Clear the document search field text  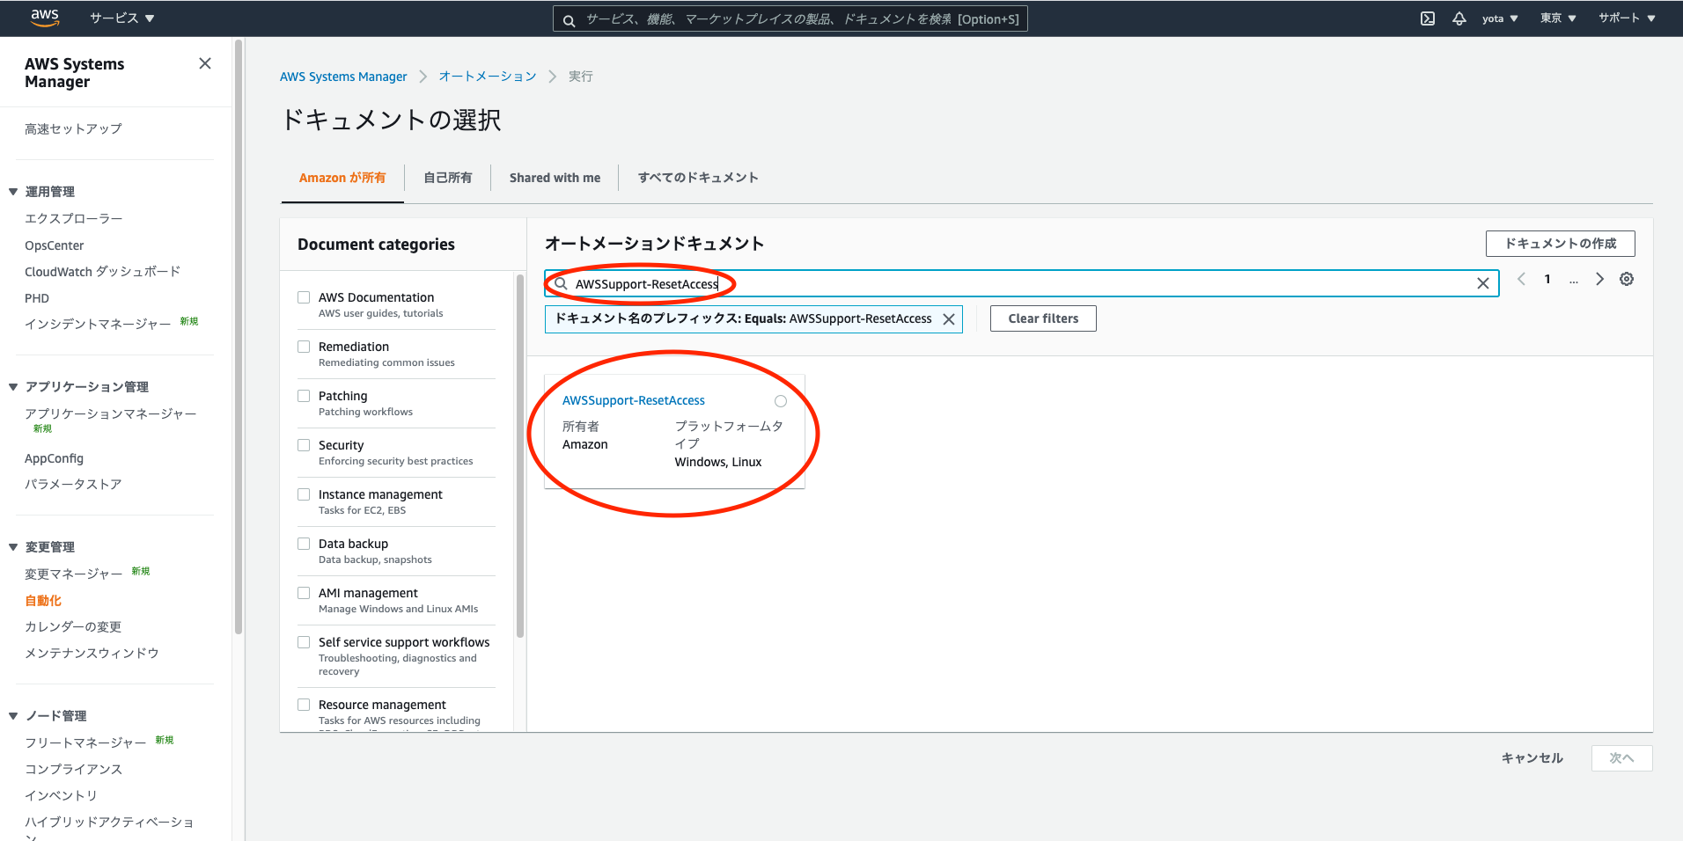click(1483, 283)
